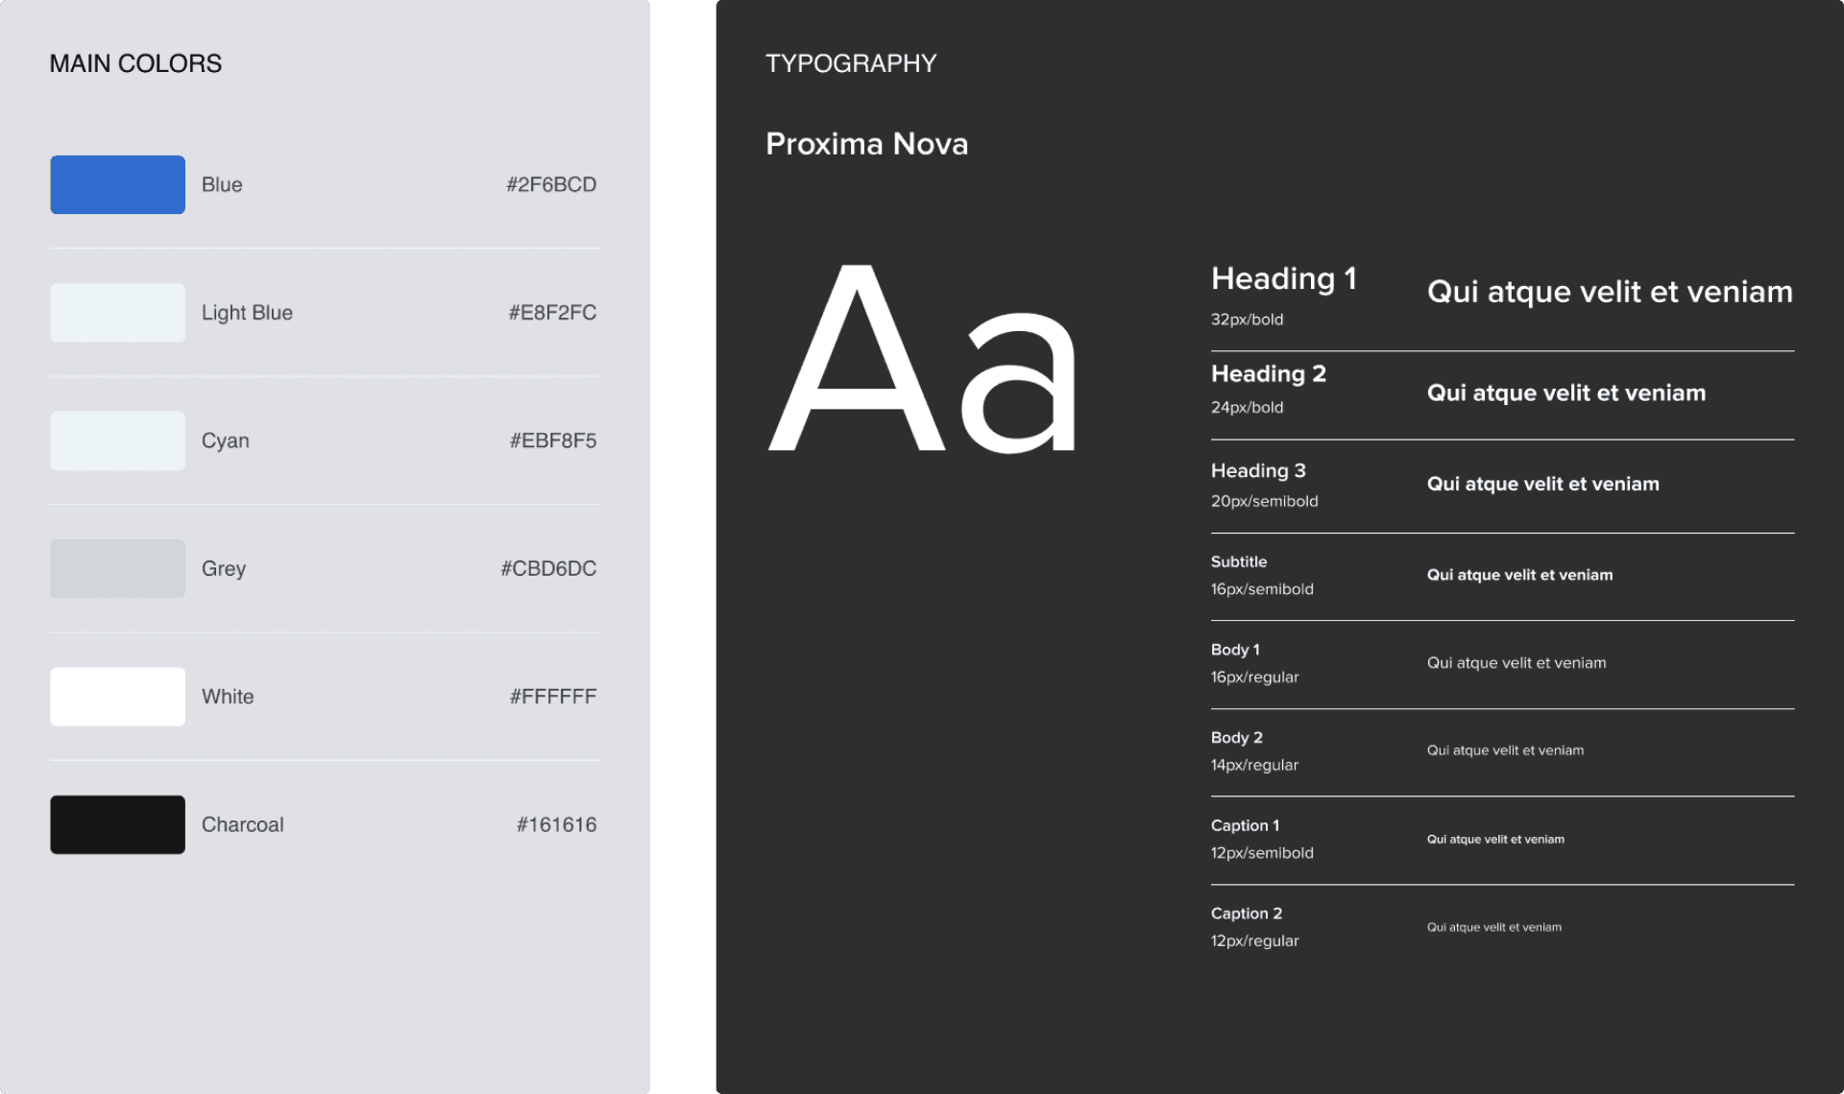This screenshot has height=1094, width=1844.
Task: Select the Grey color swatch
Action: tap(117, 568)
